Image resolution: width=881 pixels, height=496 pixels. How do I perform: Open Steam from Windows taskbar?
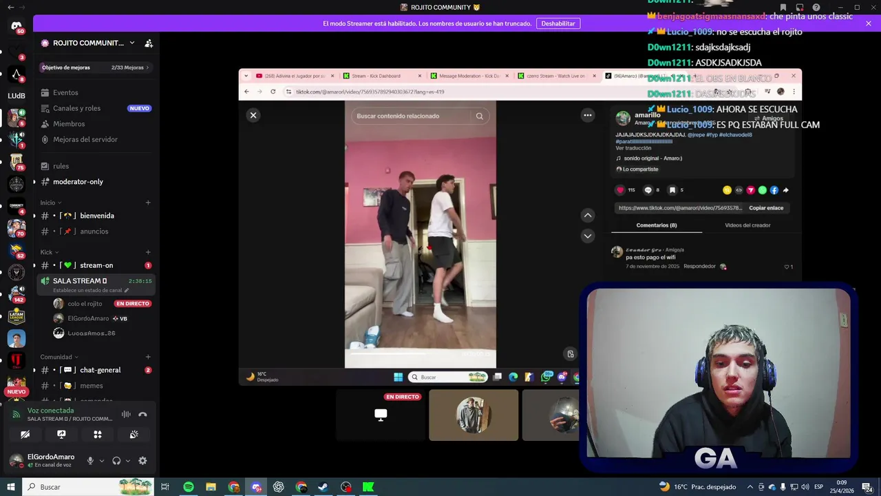pos(323,487)
